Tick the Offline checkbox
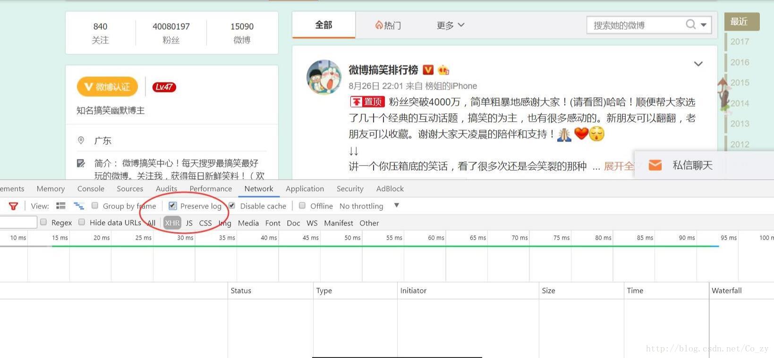 302,206
